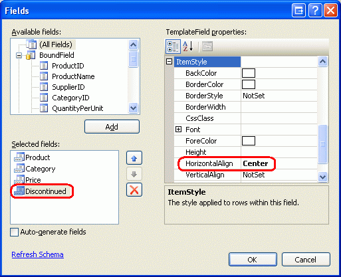Click the BorderColor color swatch
The image size is (341, 277).
[249, 84]
